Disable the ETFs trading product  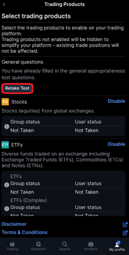(x=116, y=144)
